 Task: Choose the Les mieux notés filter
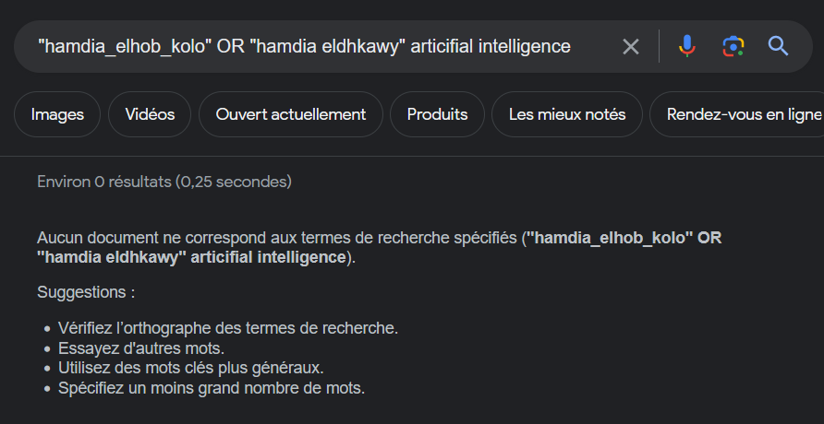[x=567, y=114]
